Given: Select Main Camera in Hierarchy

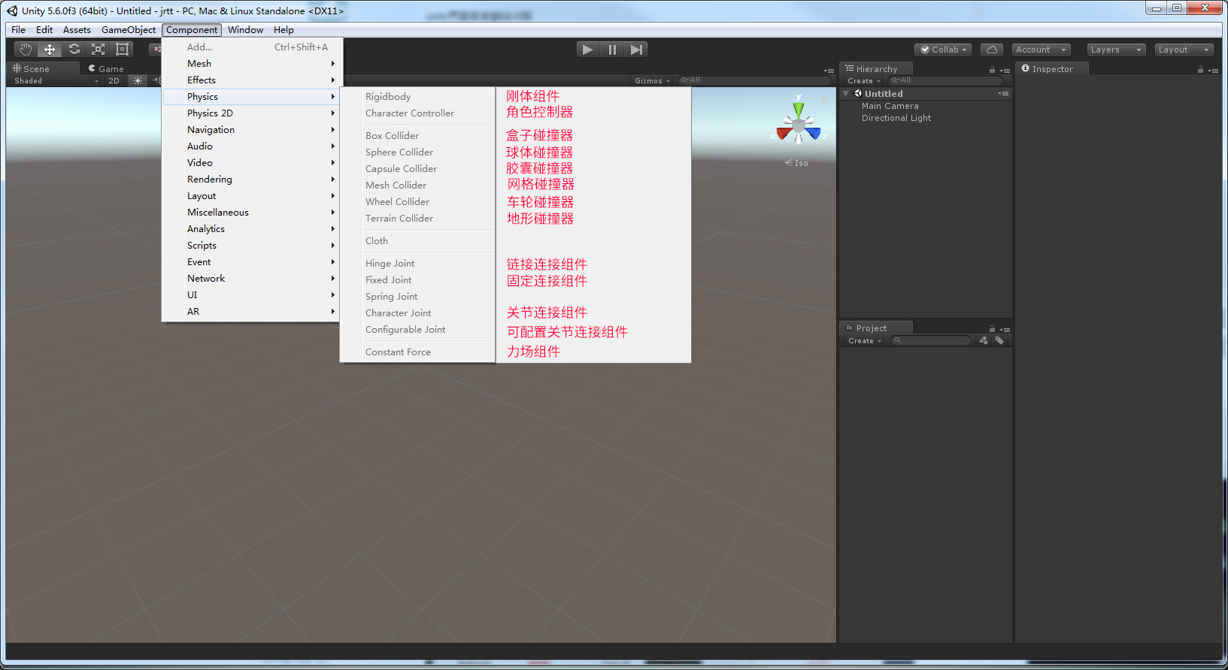Looking at the screenshot, I should tap(890, 106).
